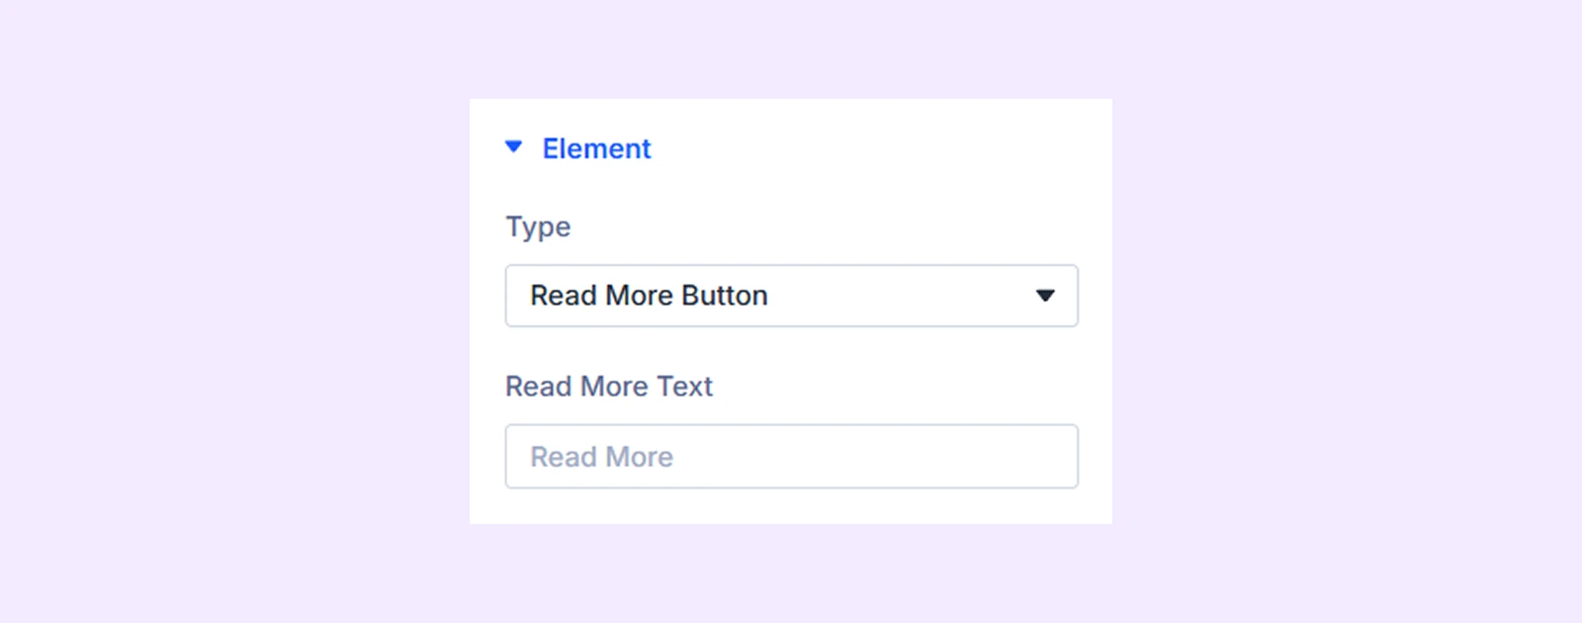Click the Element section heading text
The image size is (1582, 623).
click(596, 148)
